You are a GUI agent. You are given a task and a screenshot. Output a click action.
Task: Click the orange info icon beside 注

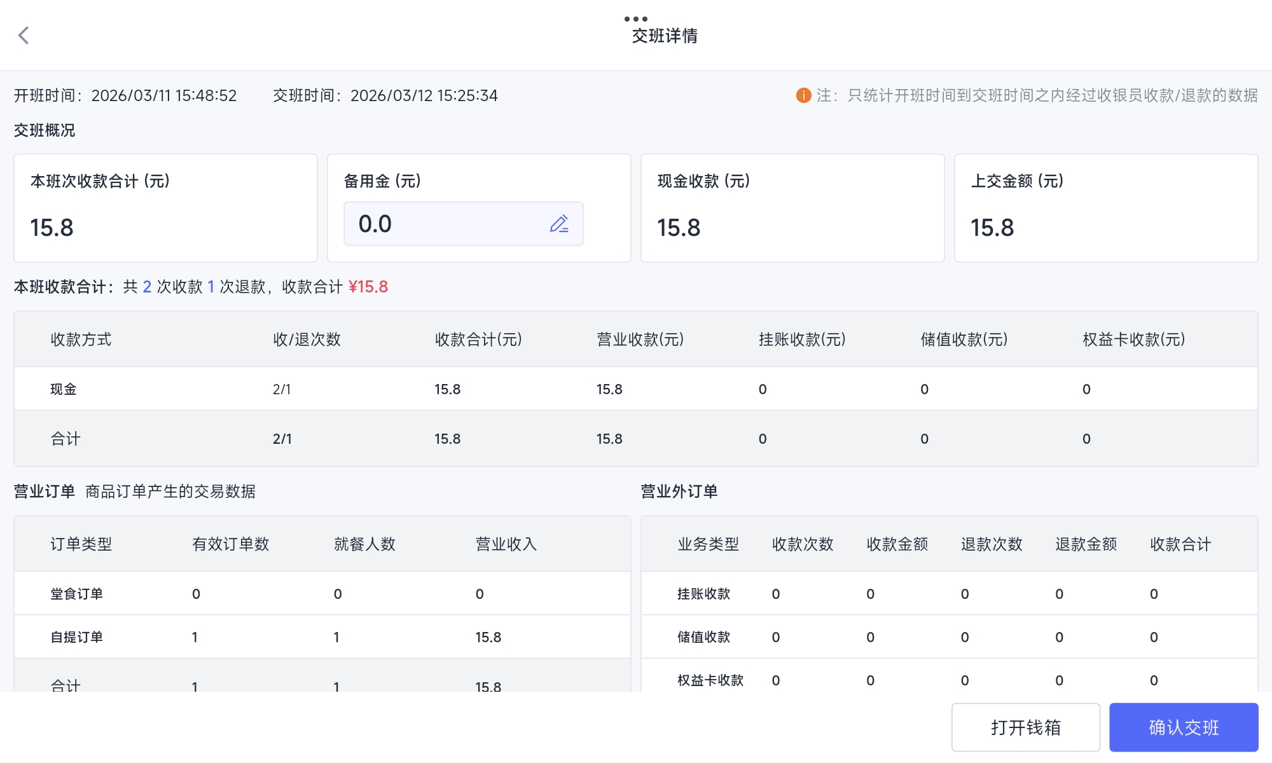pos(803,95)
